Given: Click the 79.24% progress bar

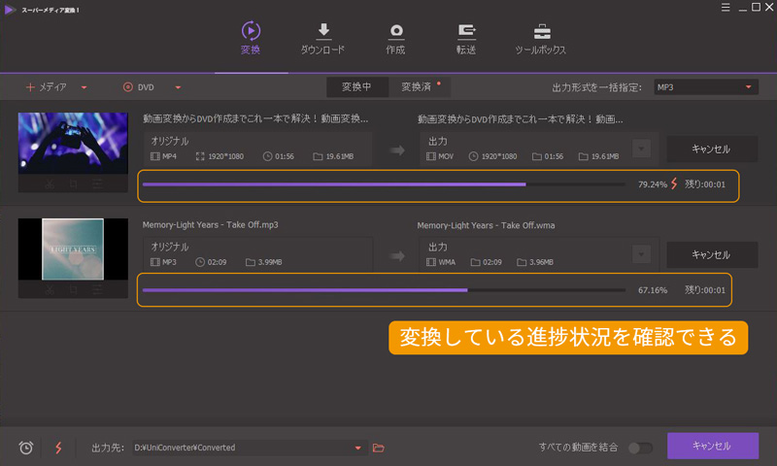Looking at the screenshot, I should pos(384,184).
